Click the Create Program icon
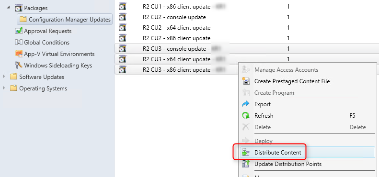The image size is (379, 177). (246, 92)
